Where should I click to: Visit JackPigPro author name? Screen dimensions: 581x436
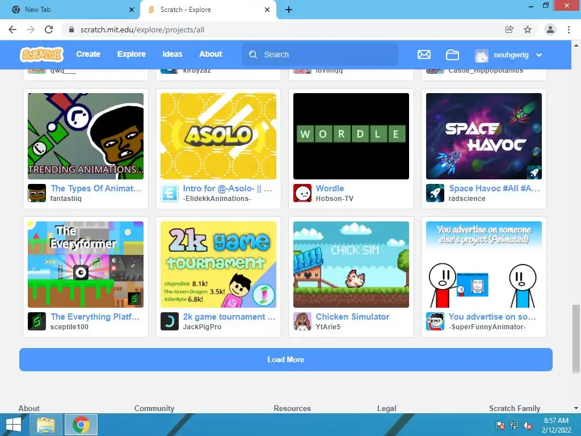[203, 327]
